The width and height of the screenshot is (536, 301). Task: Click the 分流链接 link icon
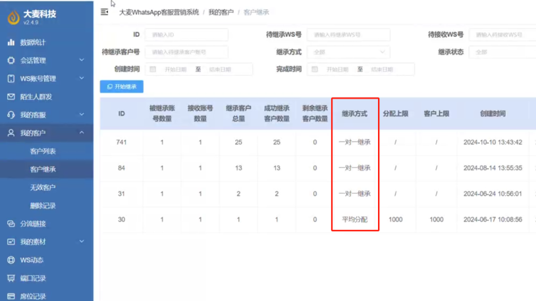pos(11,223)
